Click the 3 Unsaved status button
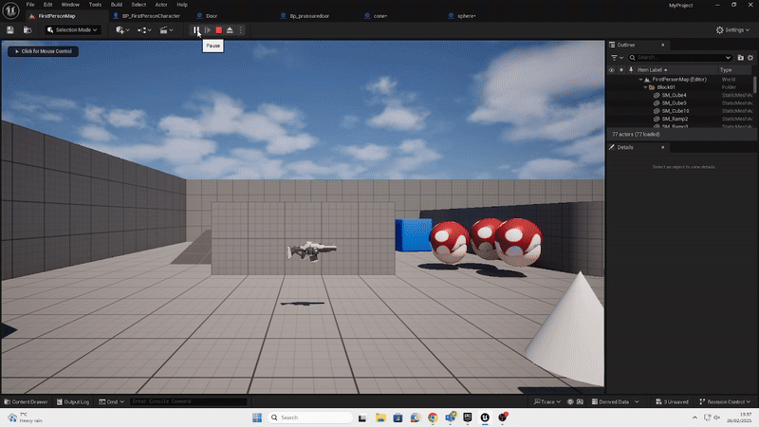Screen dimensions: 759x427 [672, 401]
